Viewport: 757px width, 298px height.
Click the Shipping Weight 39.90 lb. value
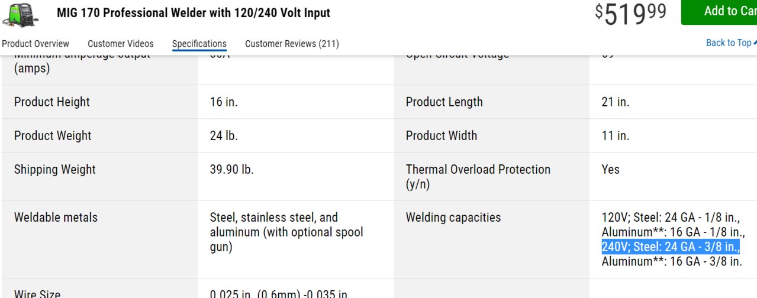tap(232, 169)
